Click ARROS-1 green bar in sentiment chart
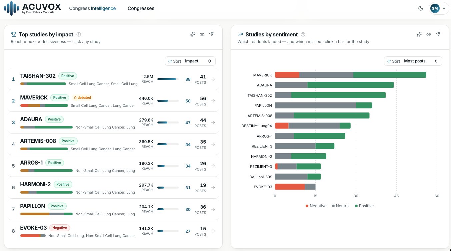Viewport: 451px width, 251px height. pyautogui.click(x=319, y=136)
